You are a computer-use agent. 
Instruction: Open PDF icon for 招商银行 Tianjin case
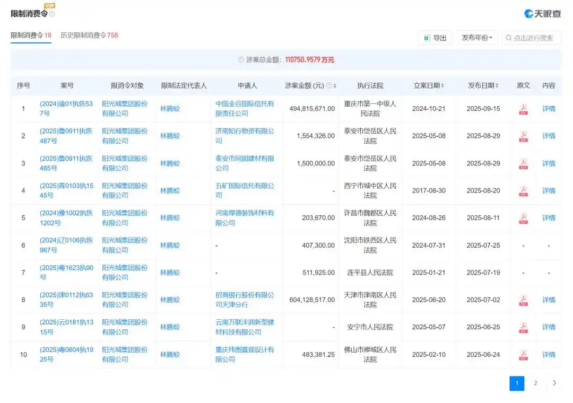pos(523,300)
